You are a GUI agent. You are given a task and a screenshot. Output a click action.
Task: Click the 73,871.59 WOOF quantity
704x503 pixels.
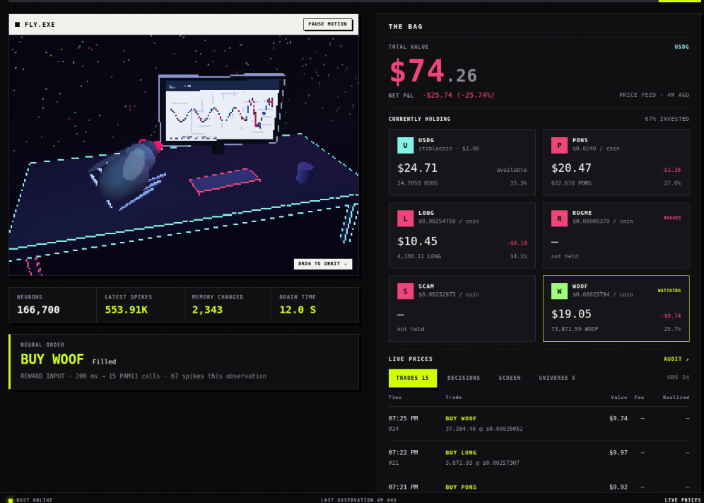coord(575,329)
